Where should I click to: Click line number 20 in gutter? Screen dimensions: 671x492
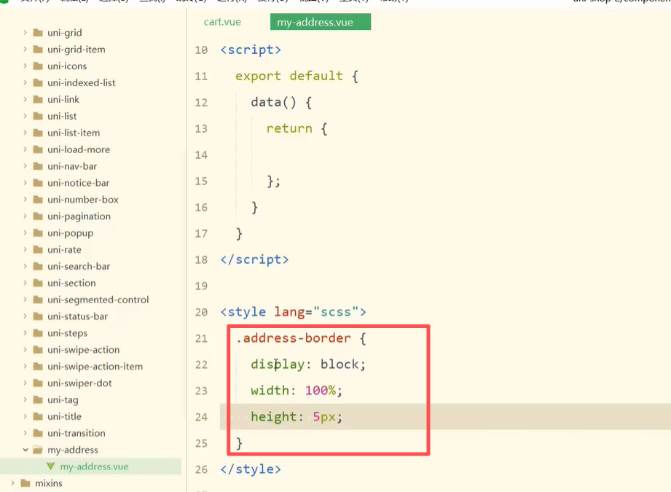201,312
